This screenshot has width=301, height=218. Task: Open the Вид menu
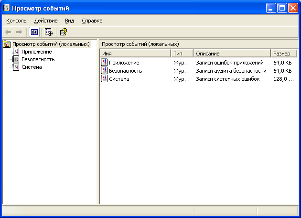point(69,21)
